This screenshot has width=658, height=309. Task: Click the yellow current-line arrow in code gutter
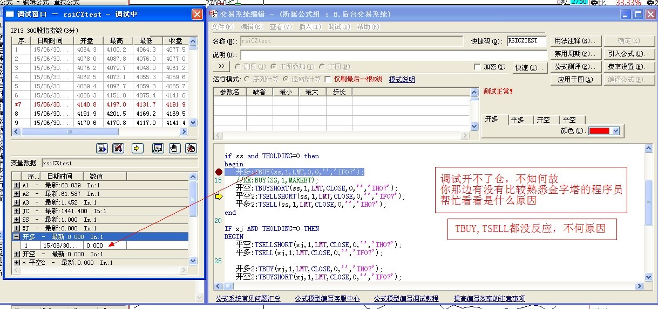click(x=218, y=196)
